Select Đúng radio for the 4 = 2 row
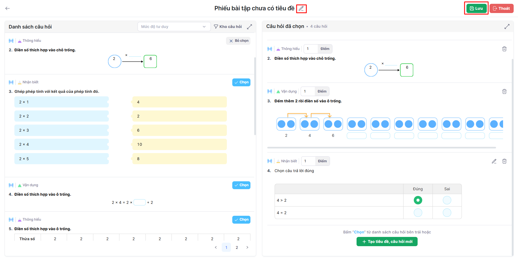The image size is (518, 260). (x=418, y=213)
